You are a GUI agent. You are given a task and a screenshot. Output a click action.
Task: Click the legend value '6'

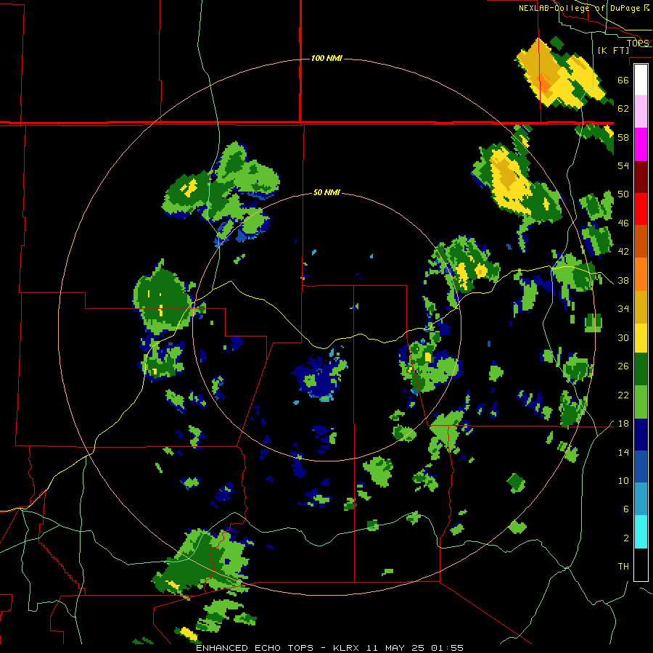point(626,509)
